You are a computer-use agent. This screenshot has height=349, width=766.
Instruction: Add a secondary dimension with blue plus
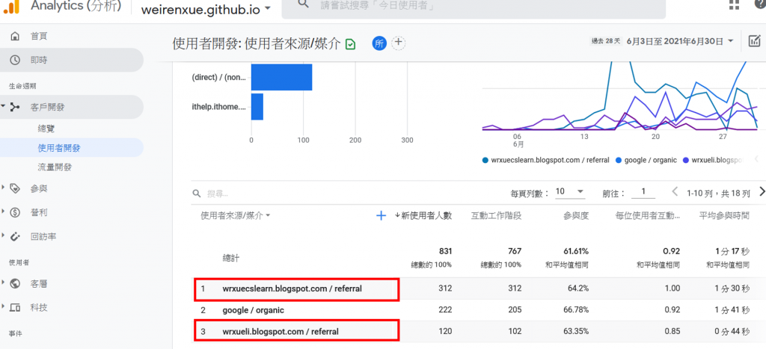[x=381, y=215]
